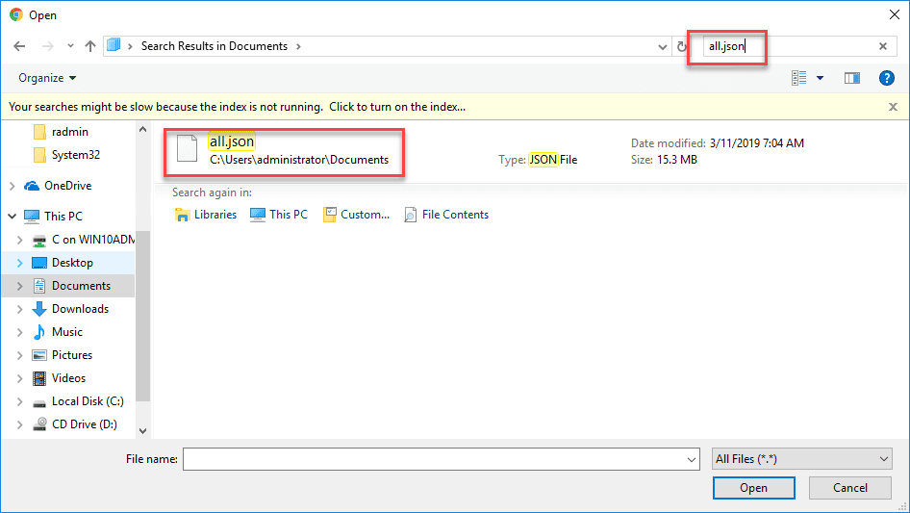The image size is (910, 513).
Task: Expand C on WIN10ADM network drive
Action: pyautogui.click(x=20, y=240)
